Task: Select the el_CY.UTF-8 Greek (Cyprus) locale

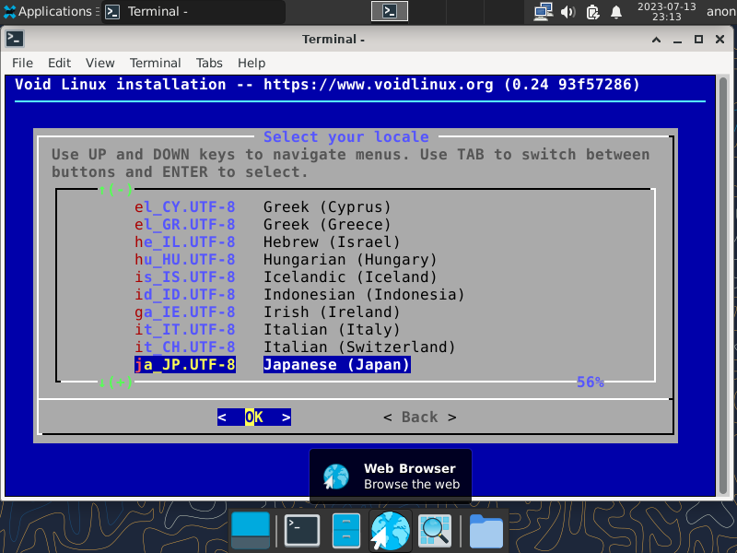Action: point(263,206)
